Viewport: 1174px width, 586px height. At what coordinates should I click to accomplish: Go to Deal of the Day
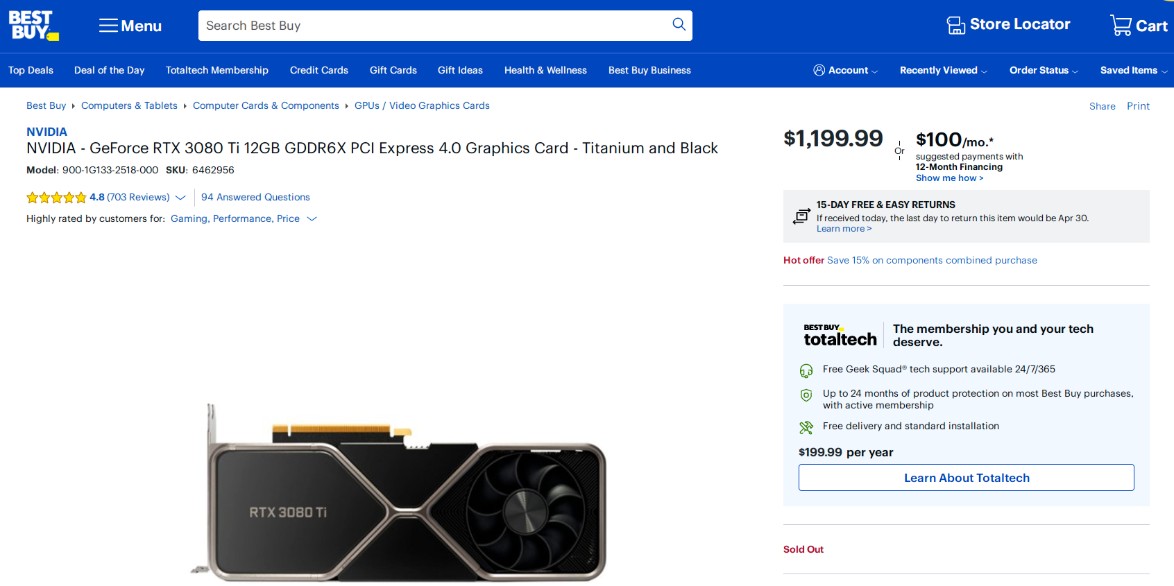coord(110,70)
